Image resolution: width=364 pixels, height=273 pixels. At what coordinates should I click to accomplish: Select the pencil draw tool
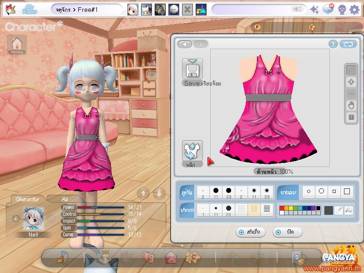[x=351, y=70]
